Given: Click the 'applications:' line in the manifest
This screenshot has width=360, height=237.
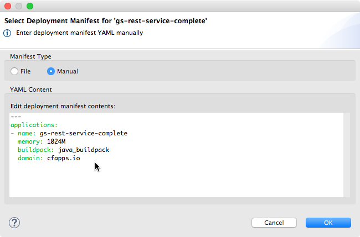Looking at the screenshot, I should click(x=34, y=125).
